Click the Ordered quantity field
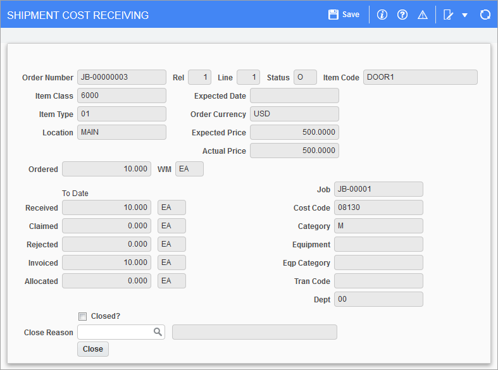 tap(106, 169)
